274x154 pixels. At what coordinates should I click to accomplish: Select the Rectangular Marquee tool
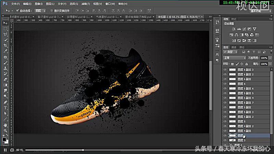[5, 29]
